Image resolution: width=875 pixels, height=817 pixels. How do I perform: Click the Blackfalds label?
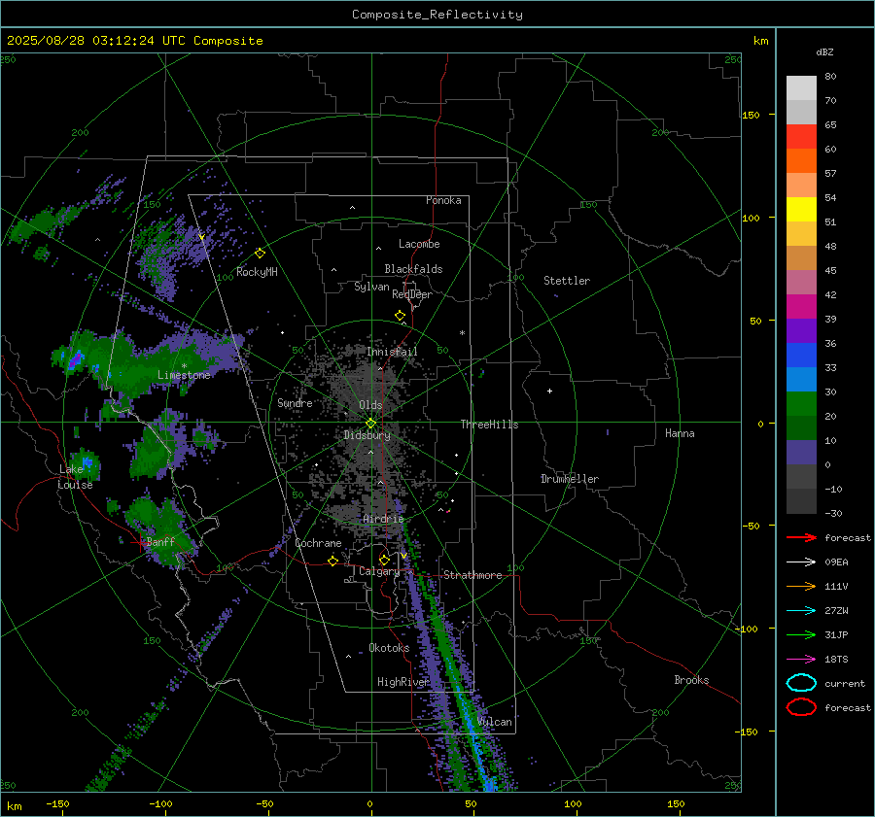click(413, 269)
